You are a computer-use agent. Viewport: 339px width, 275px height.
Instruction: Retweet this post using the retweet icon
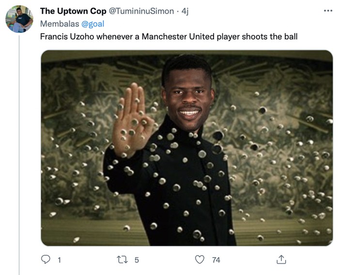[122, 260]
